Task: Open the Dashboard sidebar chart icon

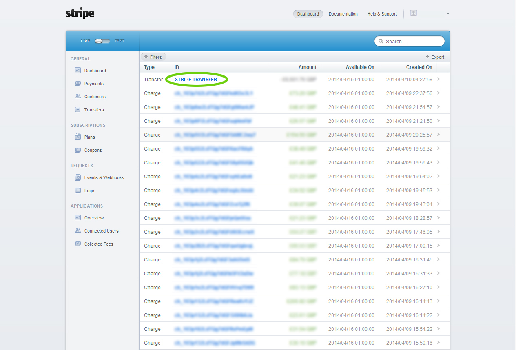Action: [x=78, y=70]
